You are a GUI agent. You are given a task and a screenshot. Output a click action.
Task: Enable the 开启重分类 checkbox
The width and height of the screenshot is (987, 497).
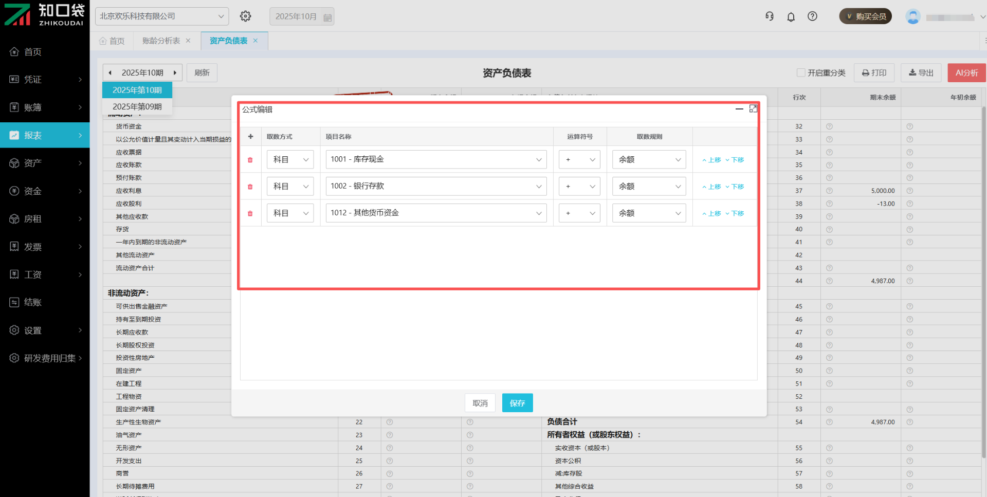(801, 73)
